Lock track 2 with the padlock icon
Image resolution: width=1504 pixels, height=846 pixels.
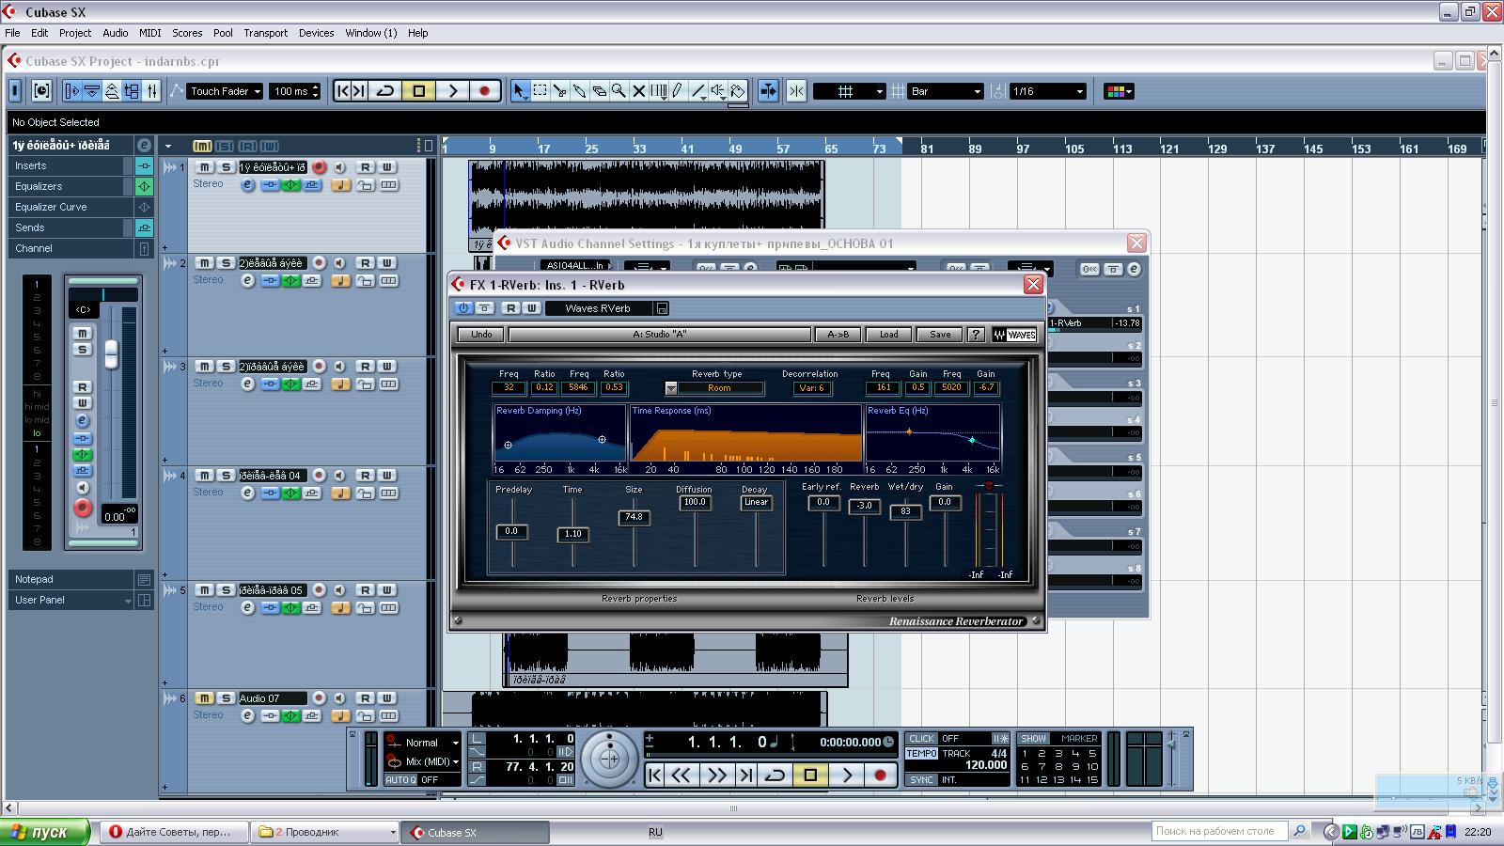[x=364, y=281]
